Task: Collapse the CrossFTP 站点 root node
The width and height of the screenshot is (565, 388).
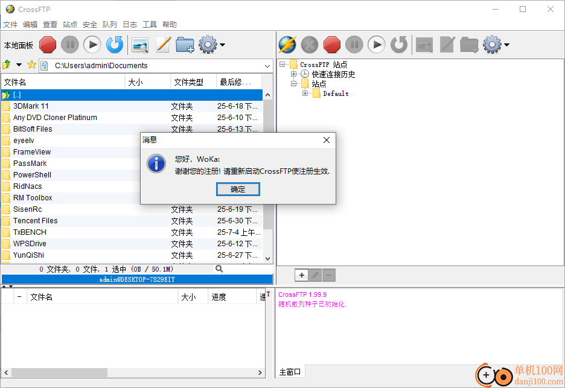Action: pyautogui.click(x=282, y=64)
